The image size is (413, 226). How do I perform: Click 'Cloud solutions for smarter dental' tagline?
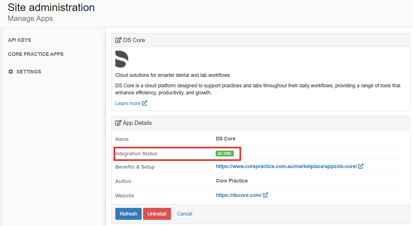tap(172, 75)
